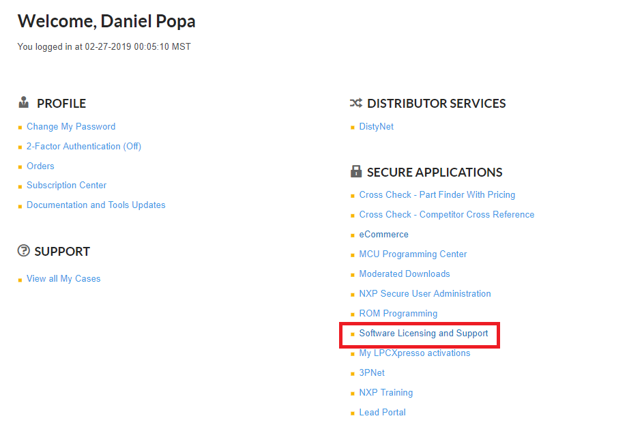Open Change My Password link
Screen dimensions: 642x442
71,127
